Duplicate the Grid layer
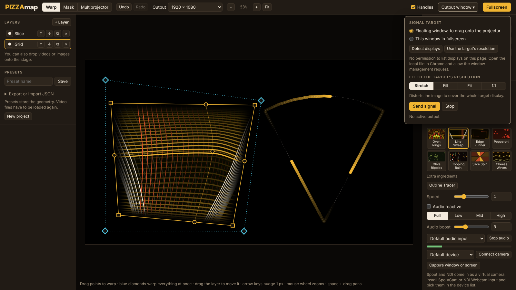 click(x=58, y=44)
